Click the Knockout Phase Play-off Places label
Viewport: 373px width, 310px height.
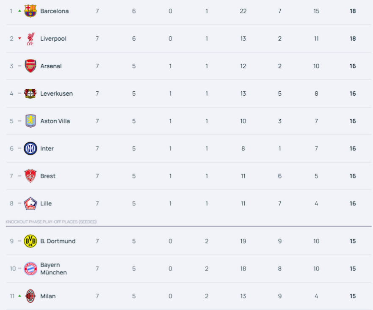[51, 222]
